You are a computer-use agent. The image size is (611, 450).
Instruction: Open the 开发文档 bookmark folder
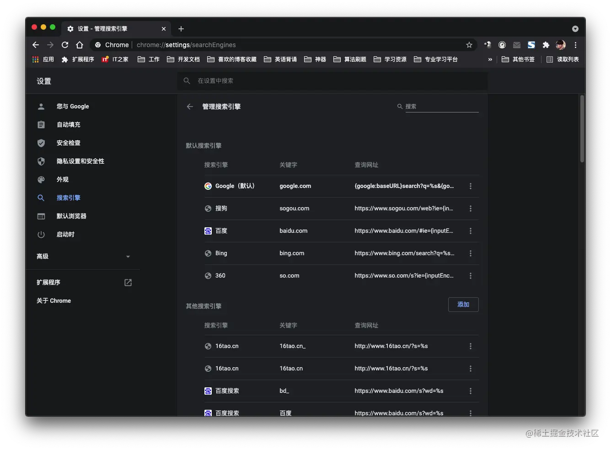click(183, 59)
